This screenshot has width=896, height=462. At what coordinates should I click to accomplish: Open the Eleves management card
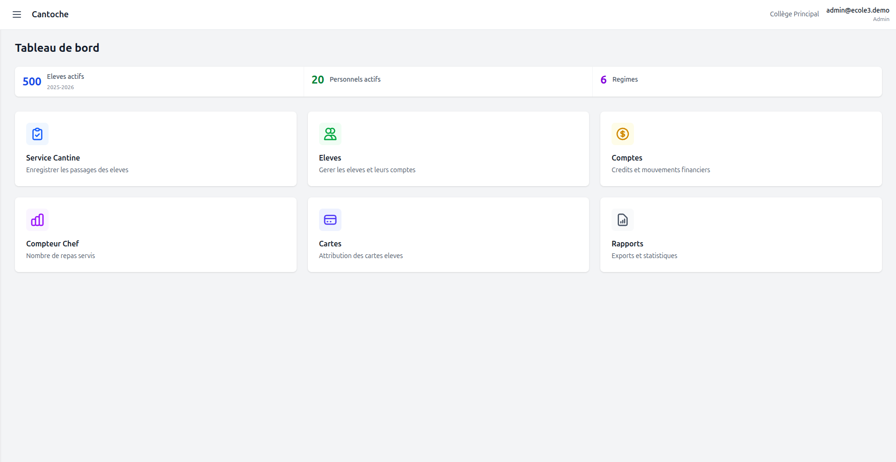(448, 149)
